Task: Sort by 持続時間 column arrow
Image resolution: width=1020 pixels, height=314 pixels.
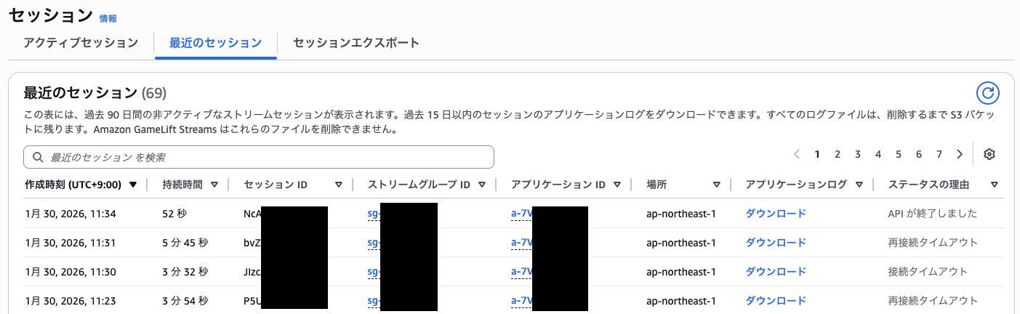Action: [214, 185]
